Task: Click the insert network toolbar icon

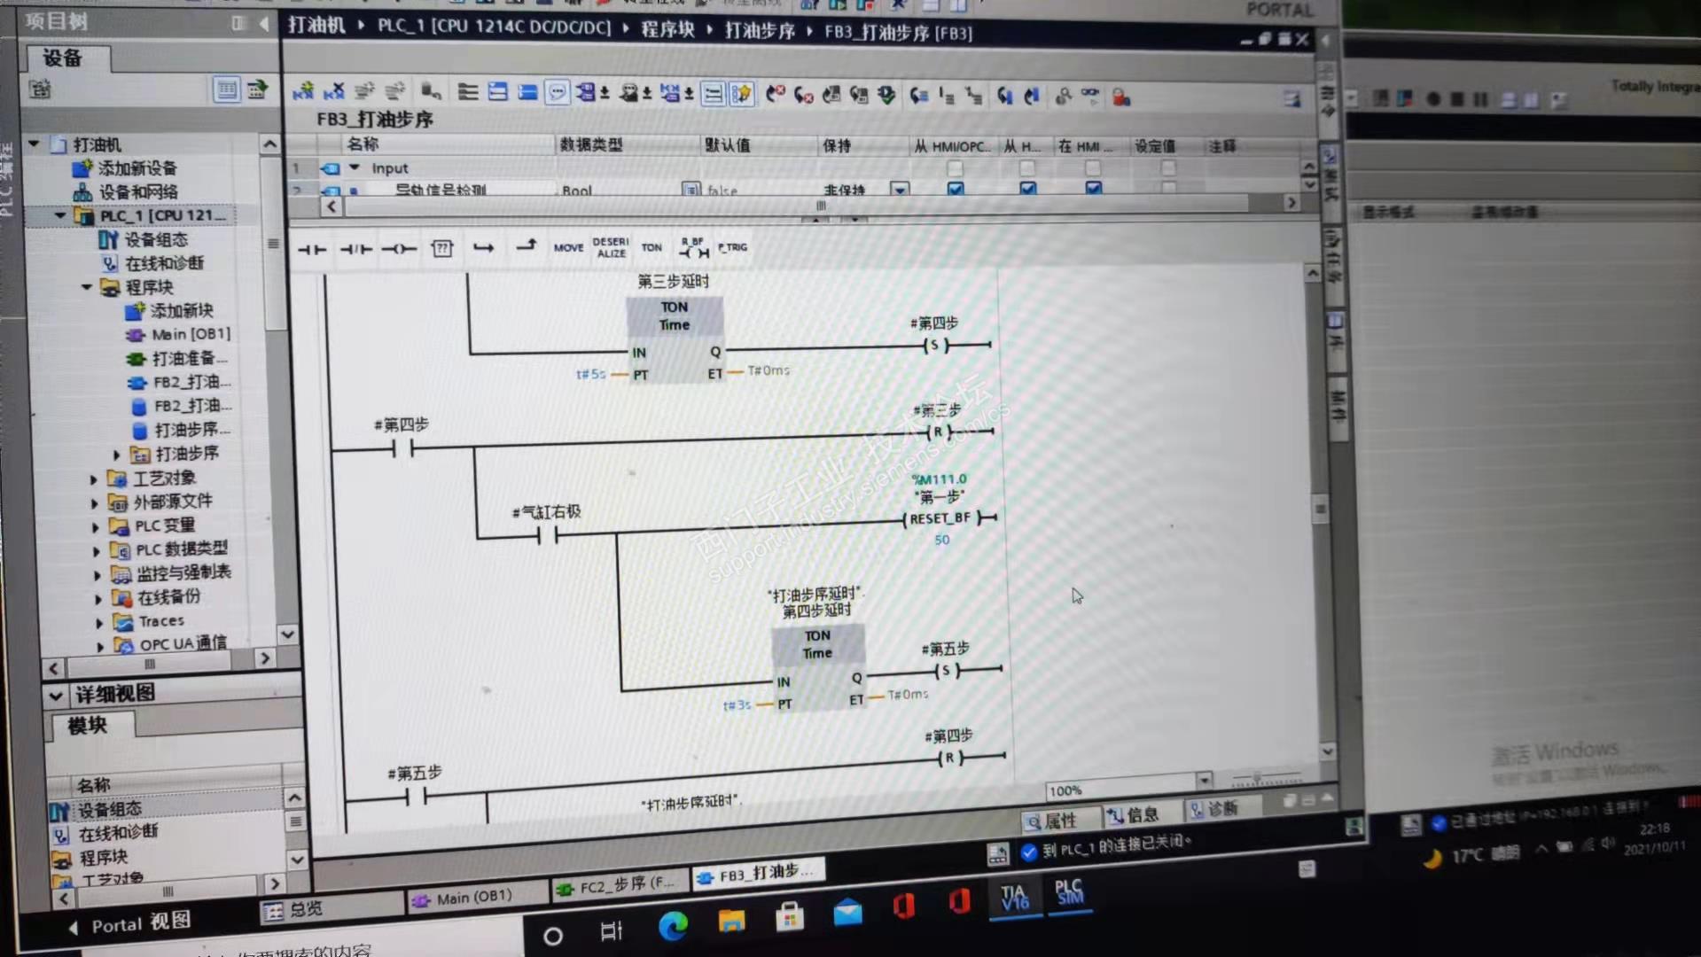Action: point(304,91)
